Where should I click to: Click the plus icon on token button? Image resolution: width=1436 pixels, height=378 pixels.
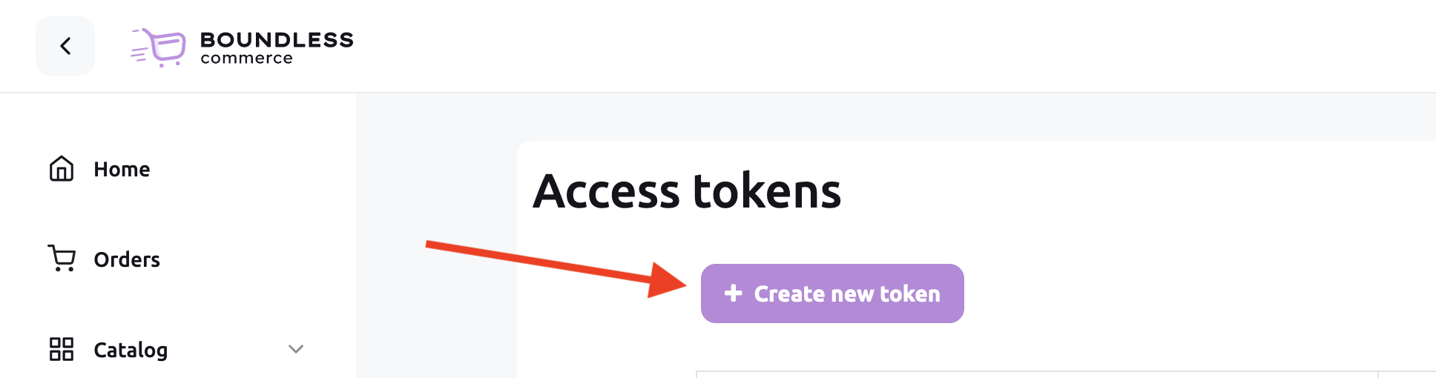[734, 294]
